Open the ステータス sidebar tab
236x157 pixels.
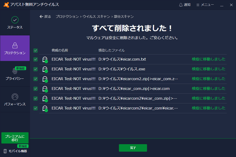pos(15,23)
